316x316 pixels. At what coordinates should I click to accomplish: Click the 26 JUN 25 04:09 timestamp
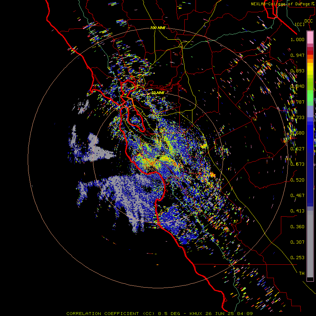(229, 314)
